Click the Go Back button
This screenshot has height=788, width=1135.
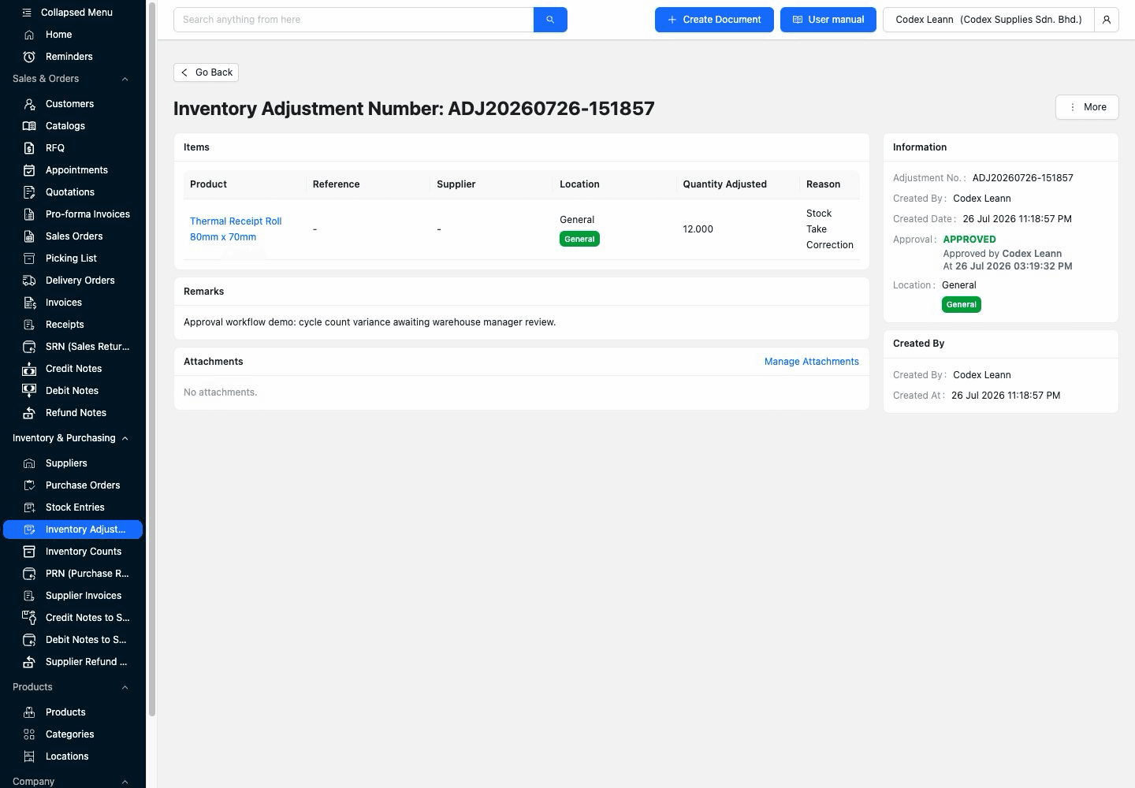[206, 72]
